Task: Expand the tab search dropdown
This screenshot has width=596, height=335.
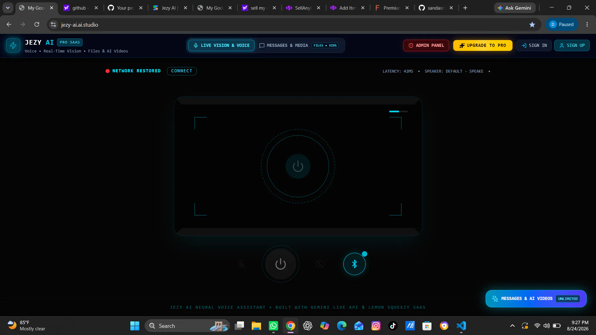Action: (8, 8)
